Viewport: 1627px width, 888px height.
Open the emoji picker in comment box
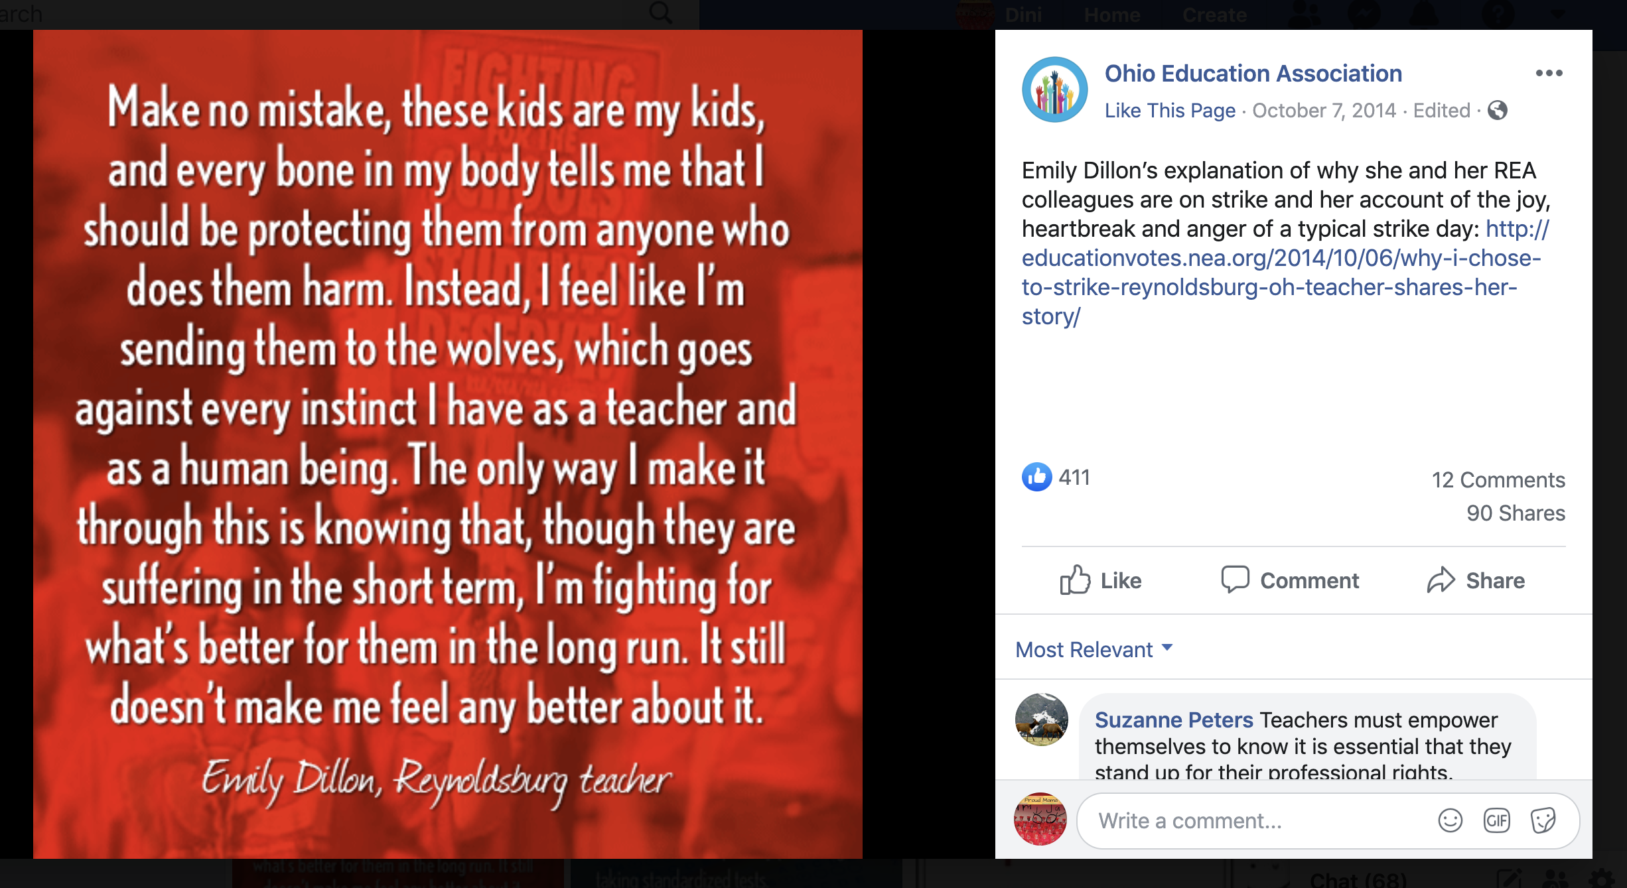(x=1450, y=821)
